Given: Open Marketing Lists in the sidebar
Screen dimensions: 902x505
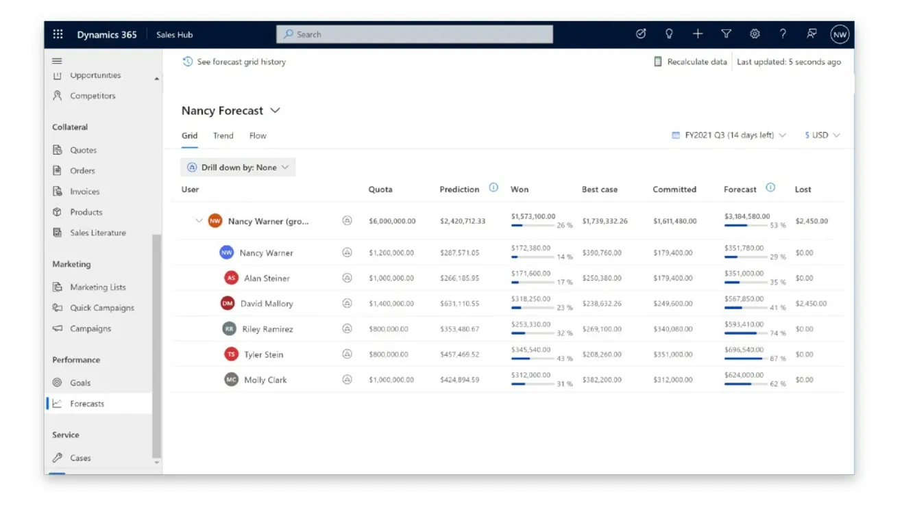Looking at the screenshot, I should (99, 287).
